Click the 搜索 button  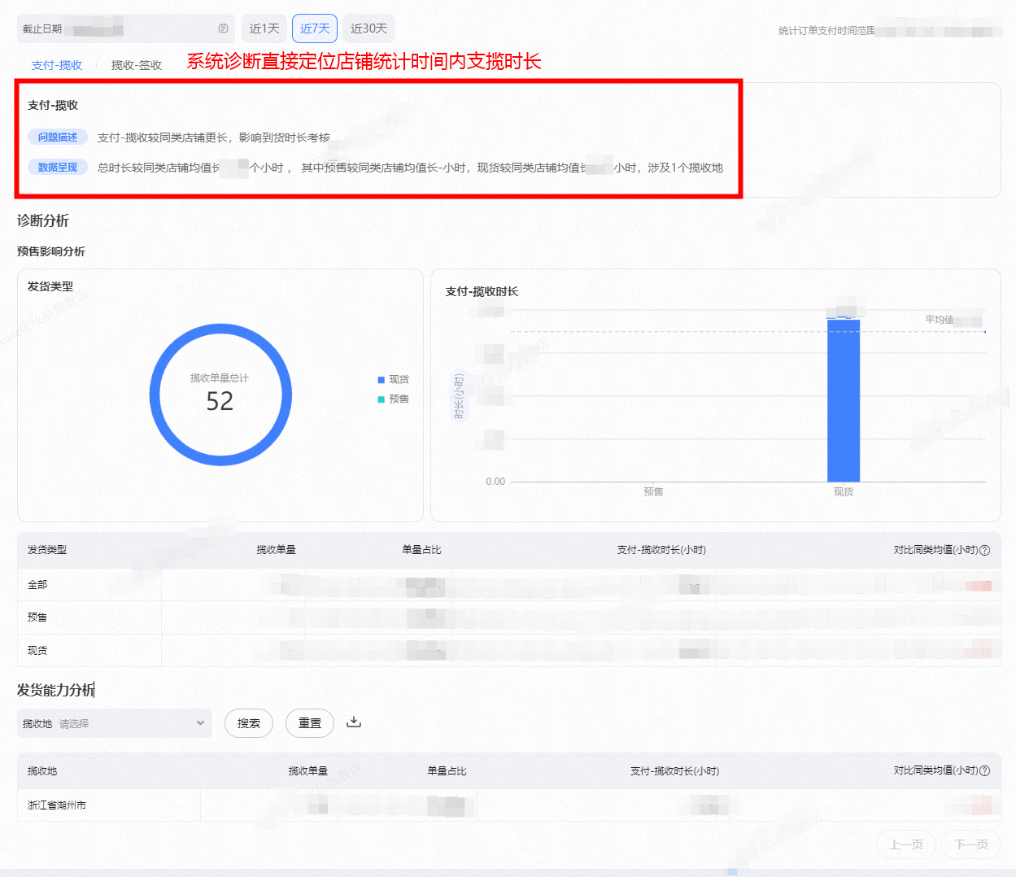(249, 723)
